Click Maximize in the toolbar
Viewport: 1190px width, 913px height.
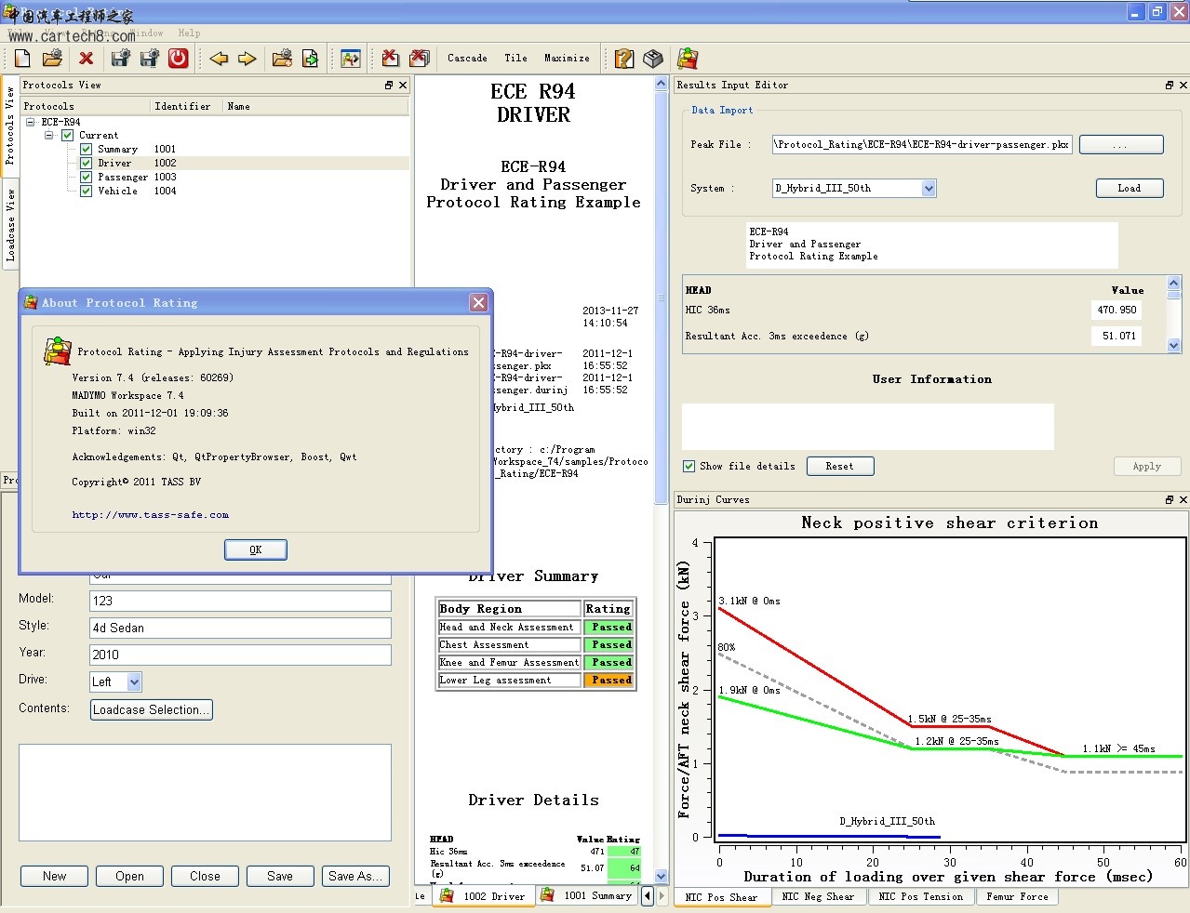coord(567,58)
